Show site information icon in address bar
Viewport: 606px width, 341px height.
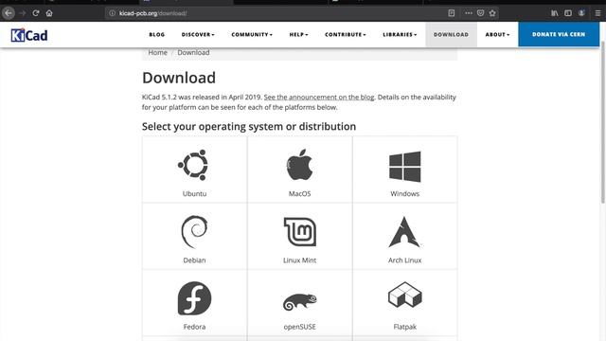112,13
